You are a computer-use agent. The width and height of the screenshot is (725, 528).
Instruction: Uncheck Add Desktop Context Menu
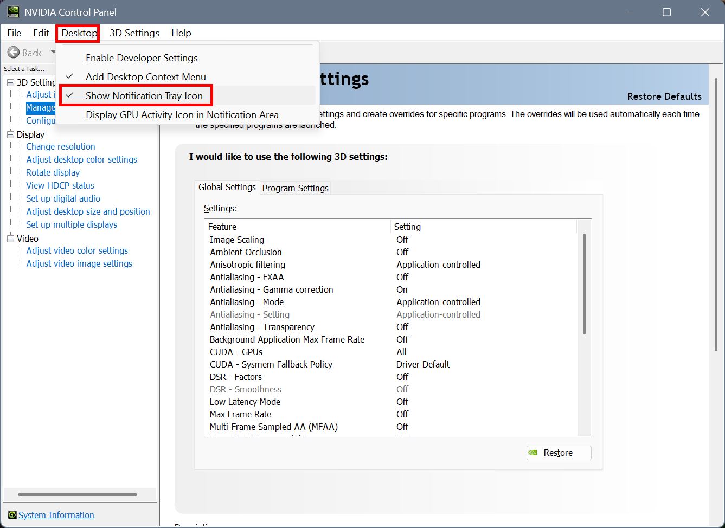(x=187, y=77)
